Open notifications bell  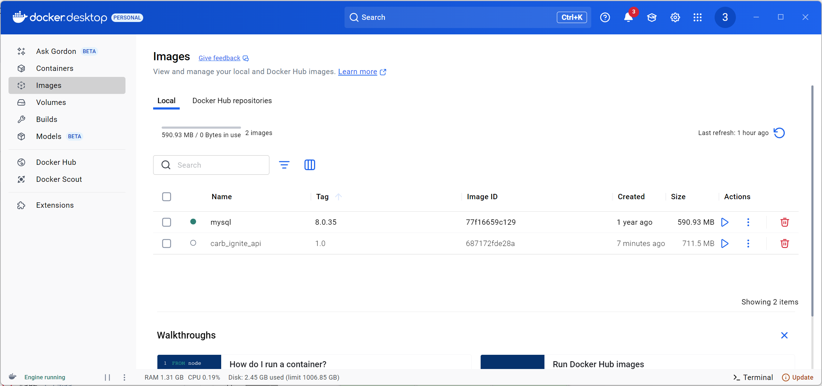coord(628,17)
